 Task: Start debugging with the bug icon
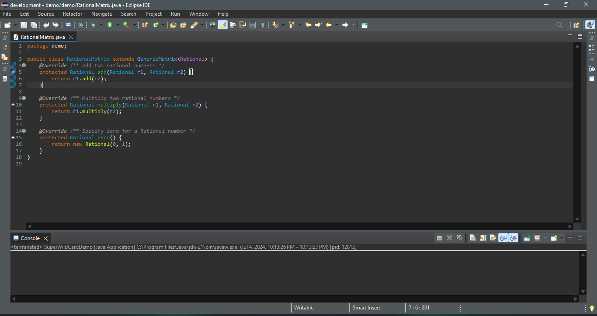(94, 25)
